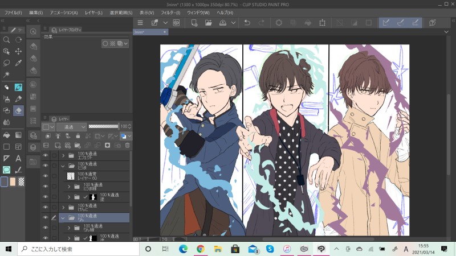Viewport: 456px width, 256px height.
Task: Hide the エフェクト folder layer
Action: click(x=46, y=155)
